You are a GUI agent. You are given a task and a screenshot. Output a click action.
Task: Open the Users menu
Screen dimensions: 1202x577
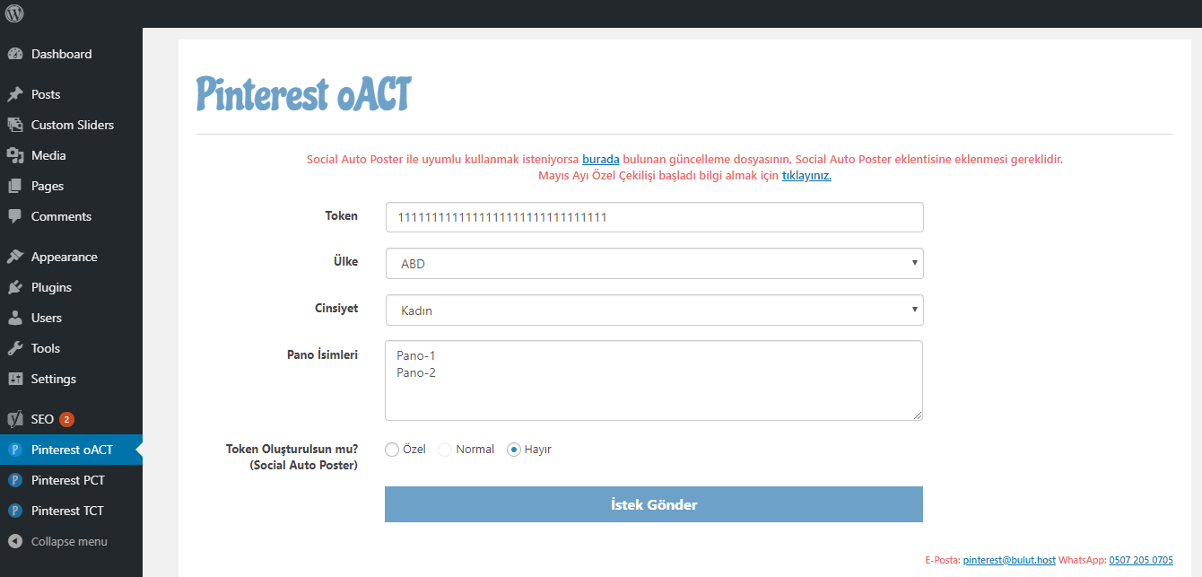71,318
